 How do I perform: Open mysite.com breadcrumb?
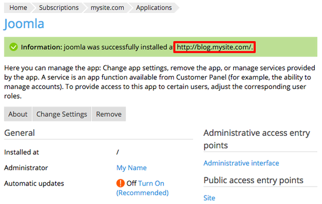point(107,8)
